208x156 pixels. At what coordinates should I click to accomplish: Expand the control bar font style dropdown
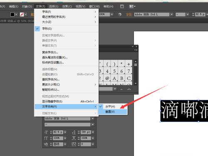pyautogui.click(x=188, y=15)
